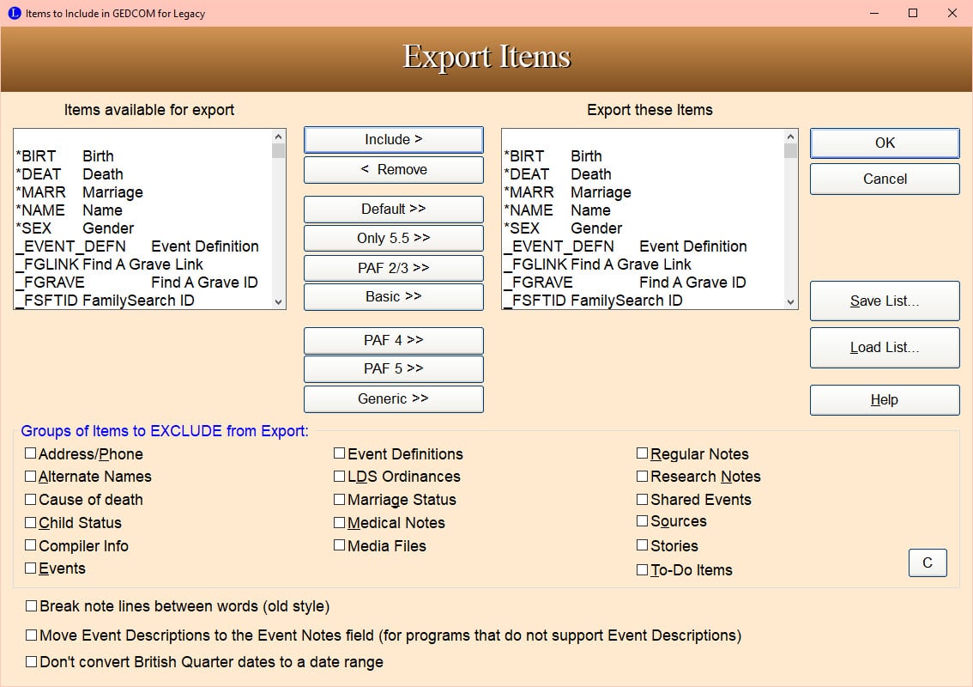The image size is (973, 687).
Task: Check the LDS Ordinances exclusion box
Action: point(340,477)
